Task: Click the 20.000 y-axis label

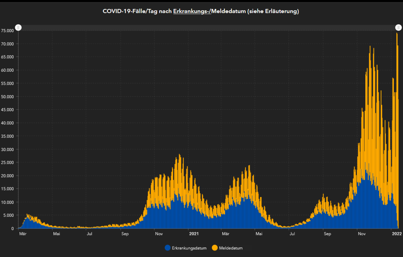Action: point(7,176)
